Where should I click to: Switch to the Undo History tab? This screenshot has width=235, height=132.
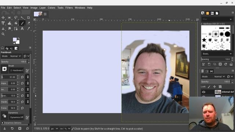(x=11, y=48)
